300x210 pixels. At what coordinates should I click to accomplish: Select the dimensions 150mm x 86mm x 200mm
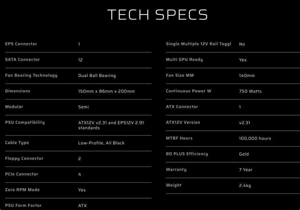click(x=106, y=91)
